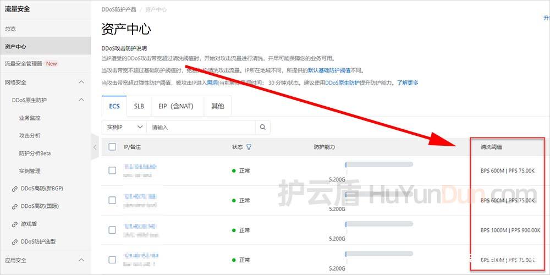This screenshot has width=550, height=275.
Task: Check the first row with BPS 600M
Action: [112, 171]
